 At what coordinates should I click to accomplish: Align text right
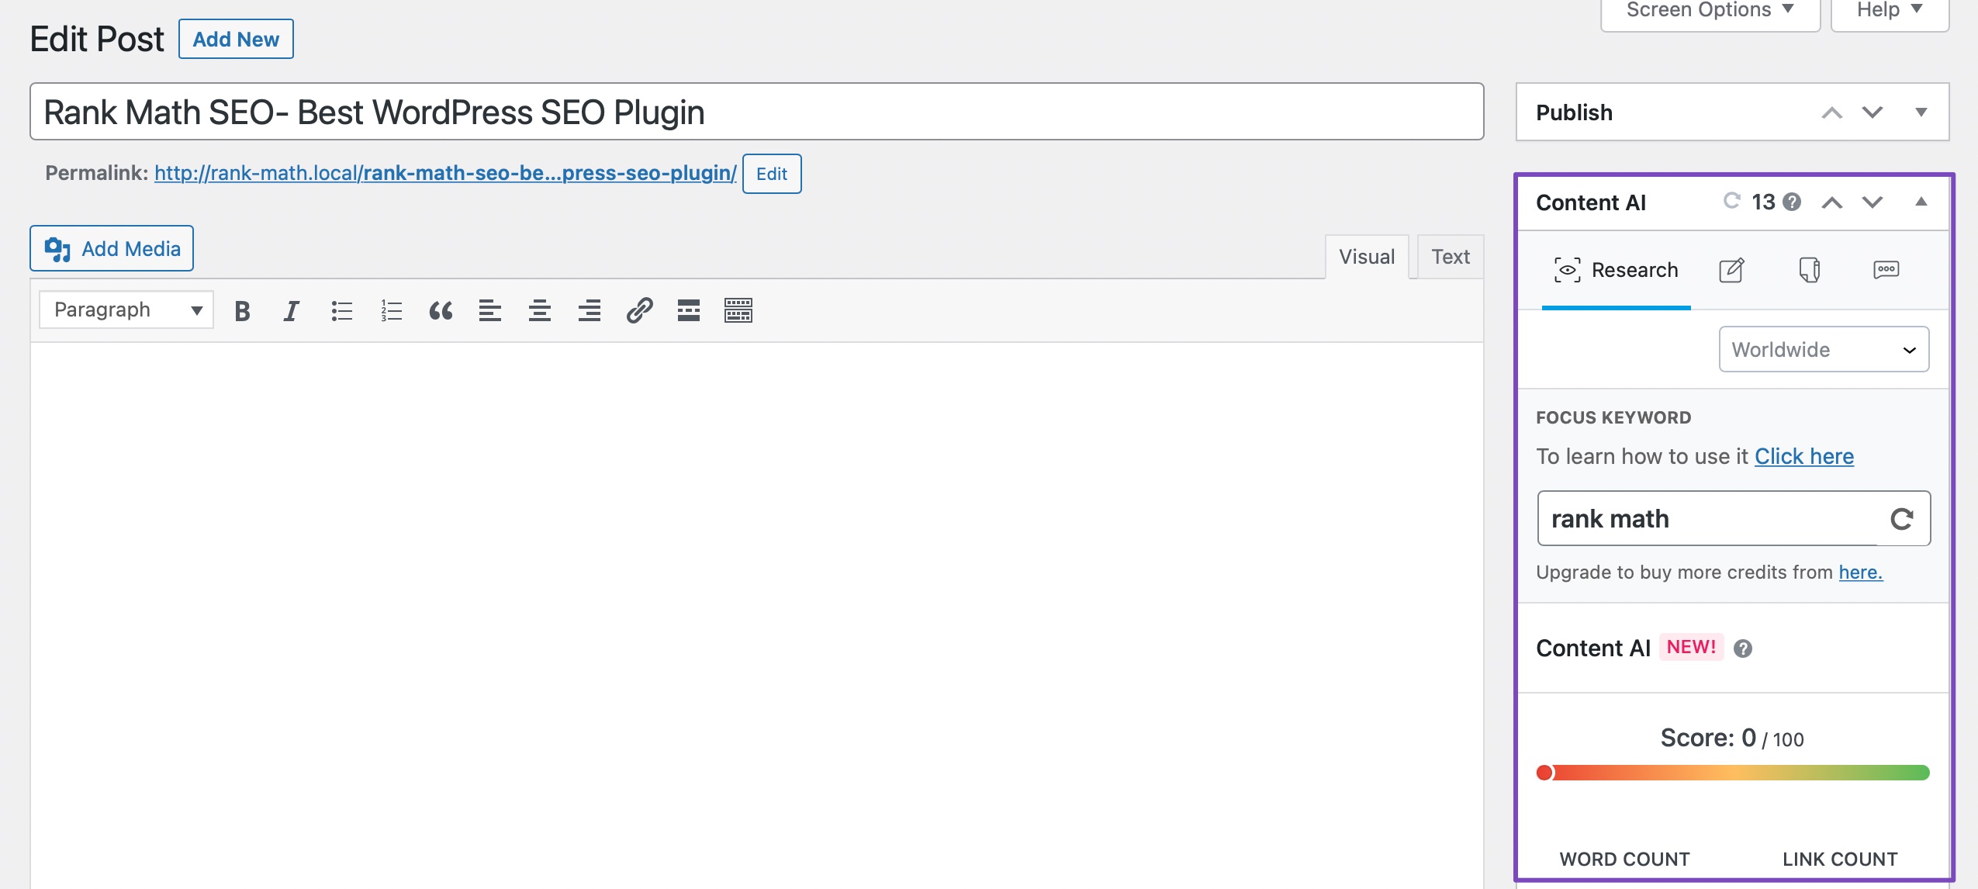(x=590, y=311)
